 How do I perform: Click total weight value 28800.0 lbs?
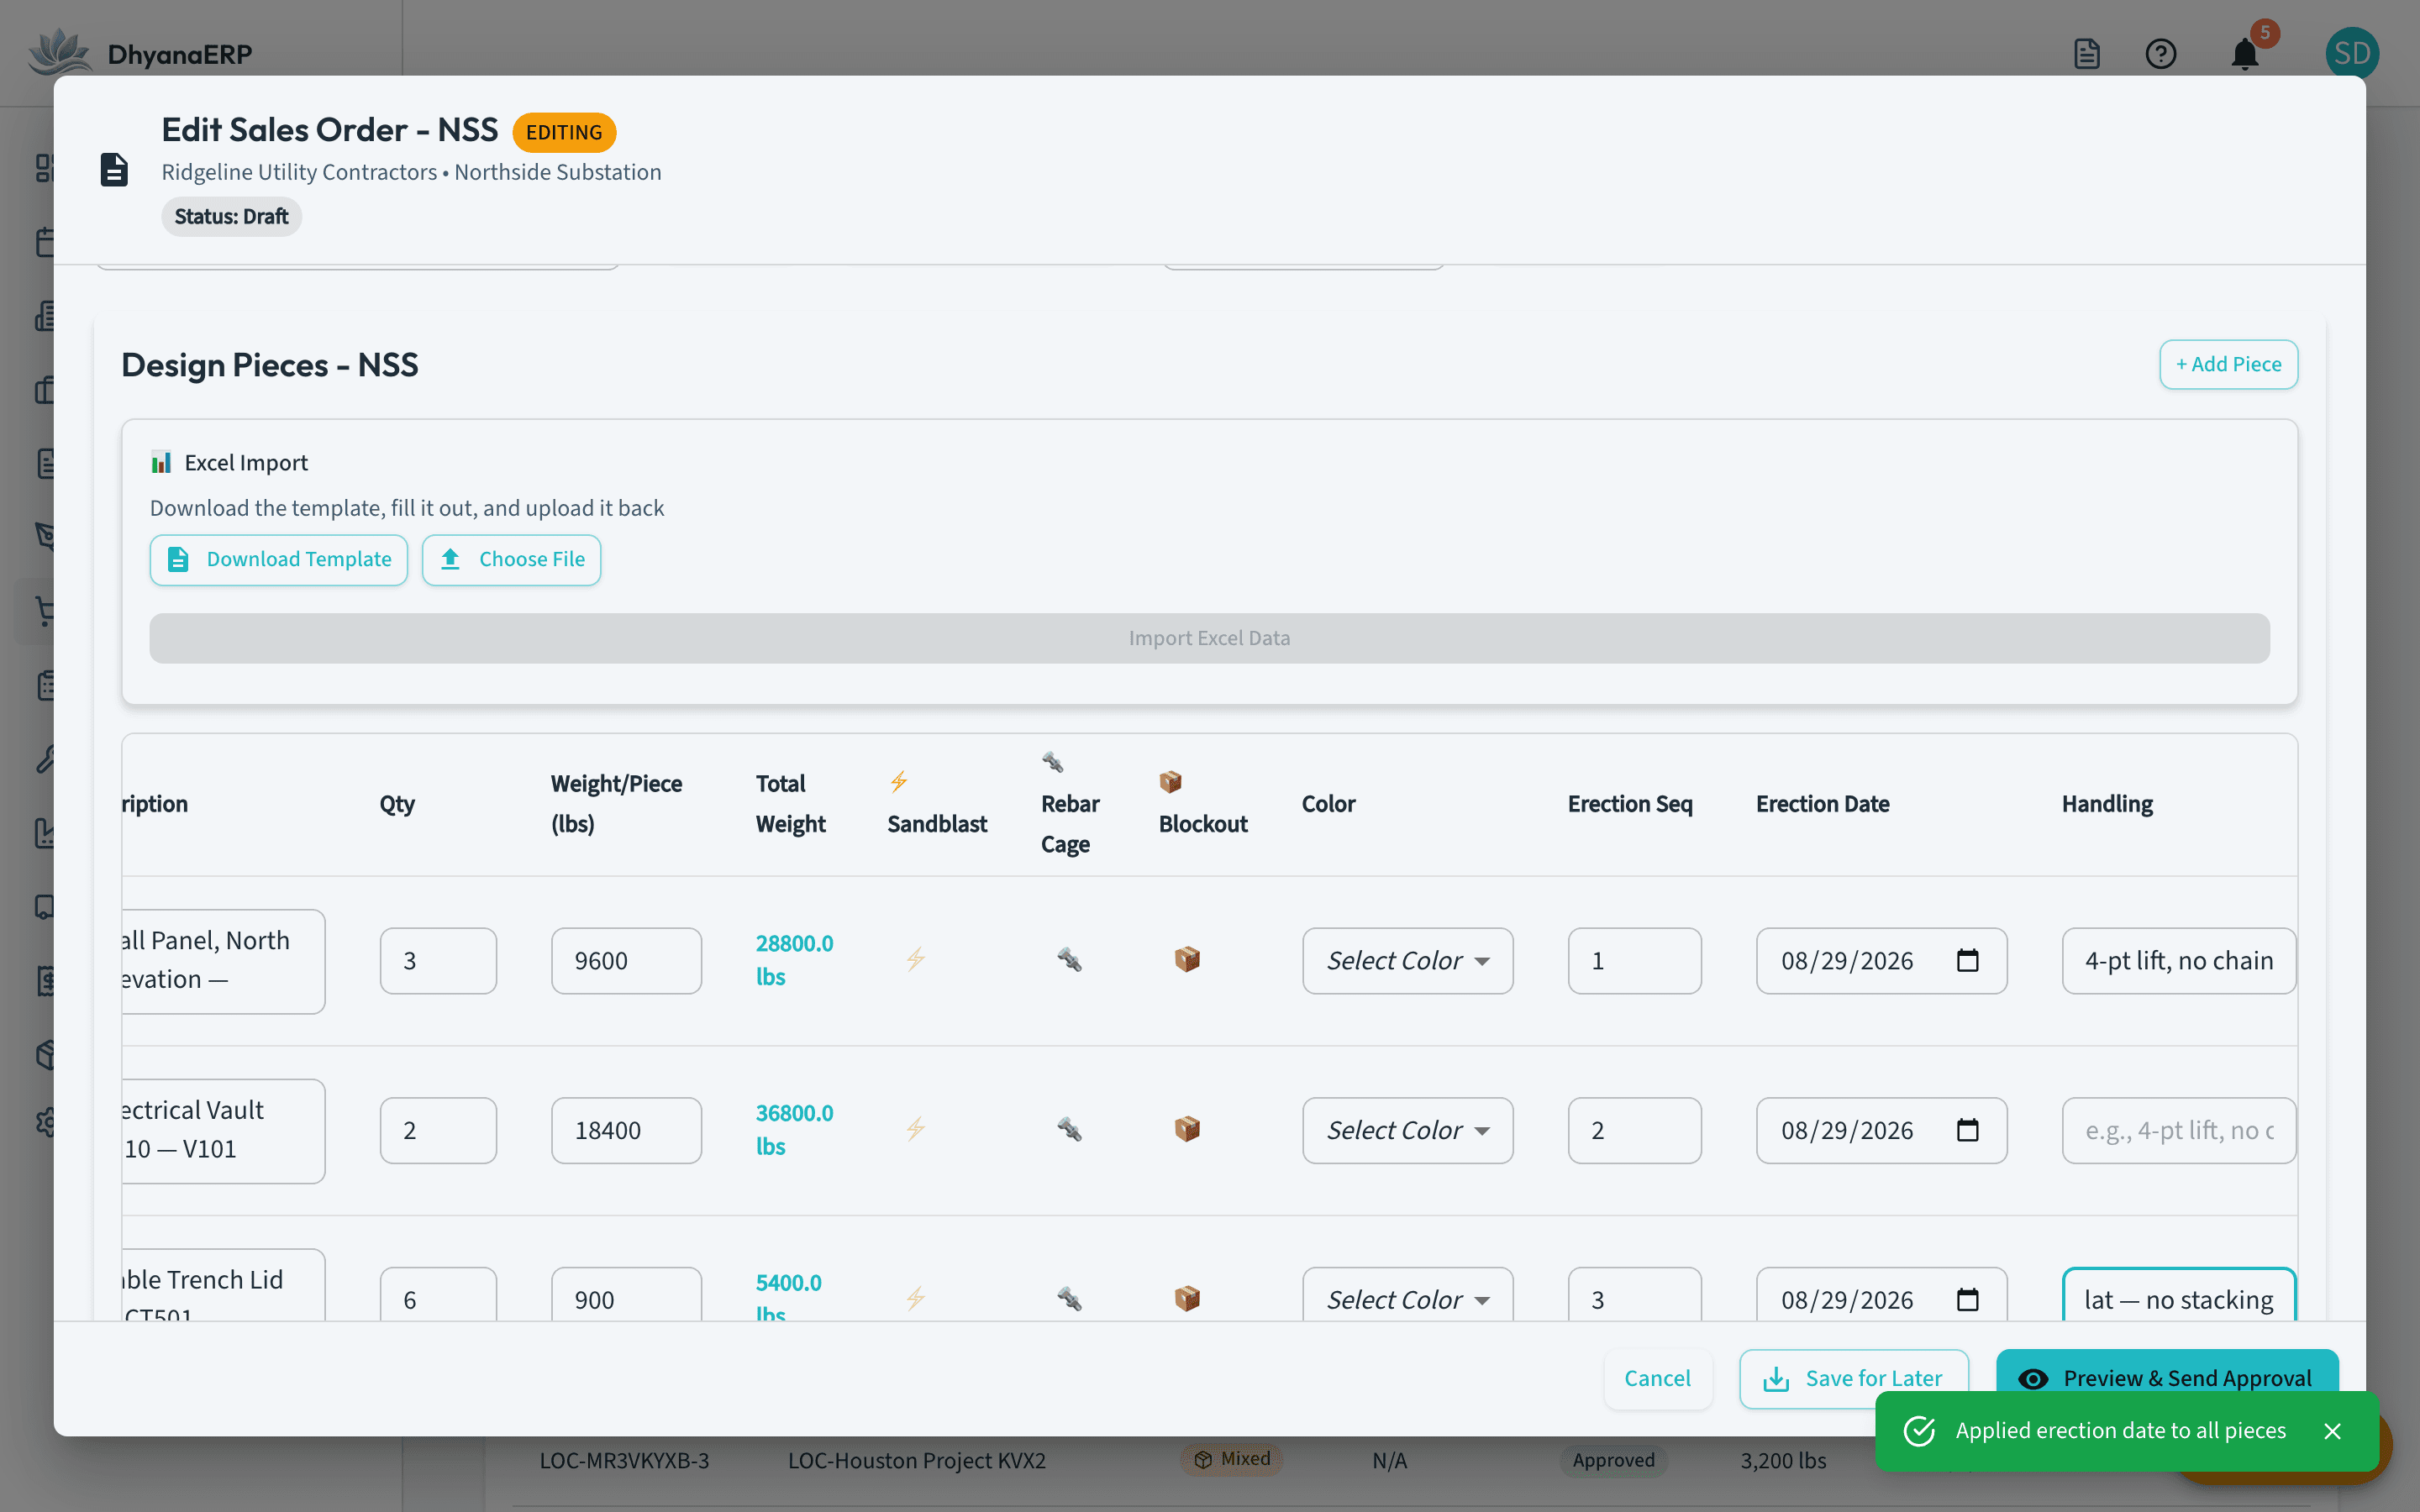tap(794, 960)
